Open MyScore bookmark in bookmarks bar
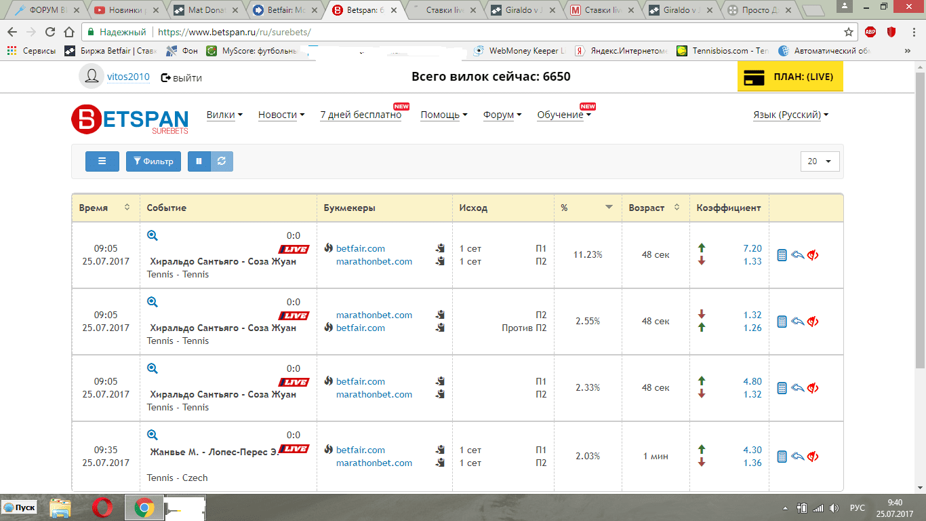The image size is (926, 521). pyautogui.click(x=251, y=51)
